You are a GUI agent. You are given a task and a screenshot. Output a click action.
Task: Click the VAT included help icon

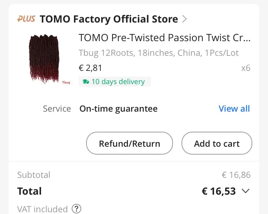[76, 209]
